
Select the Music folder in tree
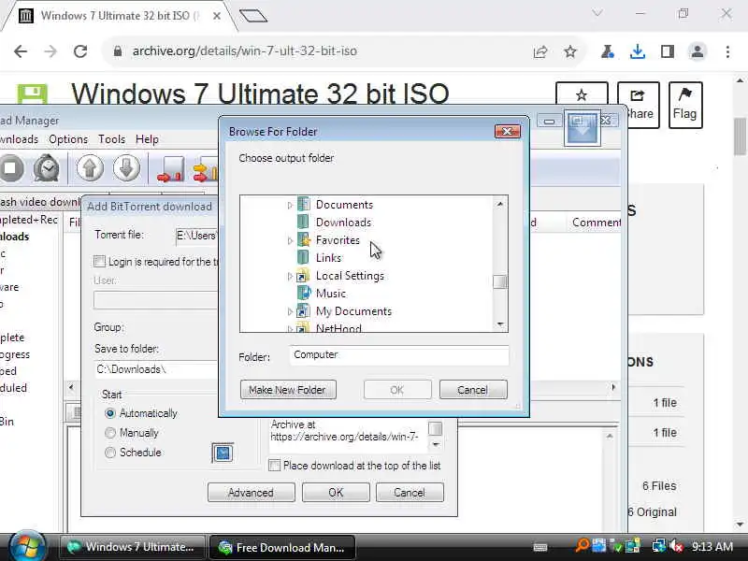click(x=331, y=294)
